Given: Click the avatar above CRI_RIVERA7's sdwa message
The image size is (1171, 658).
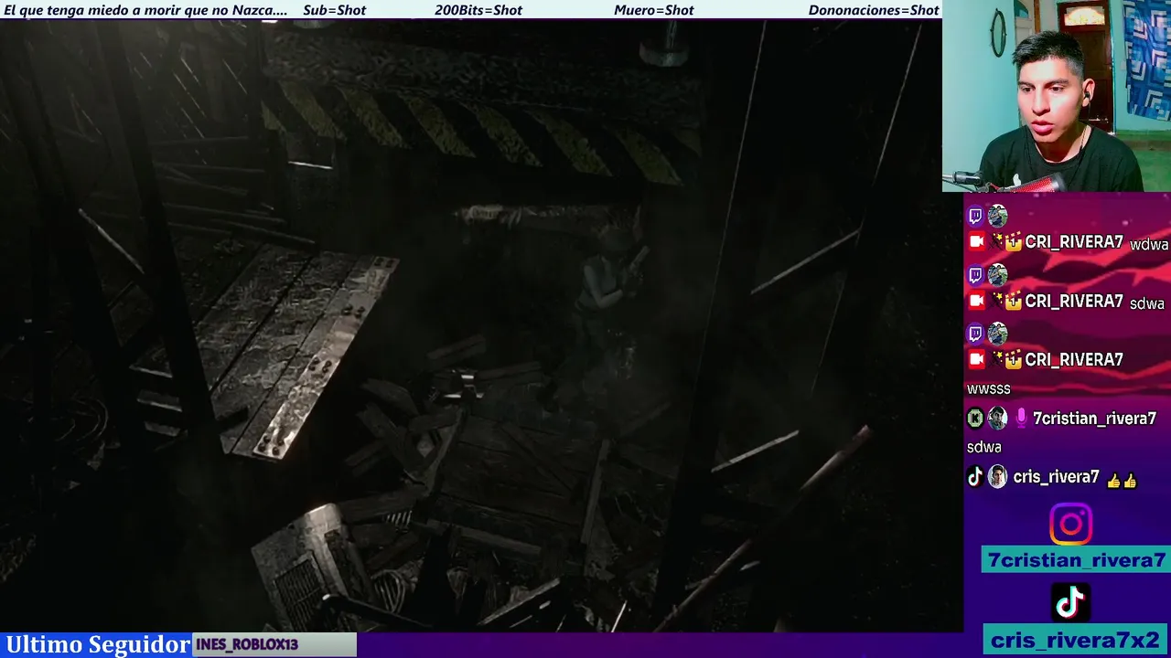Looking at the screenshot, I should pyautogui.click(x=997, y=275).
